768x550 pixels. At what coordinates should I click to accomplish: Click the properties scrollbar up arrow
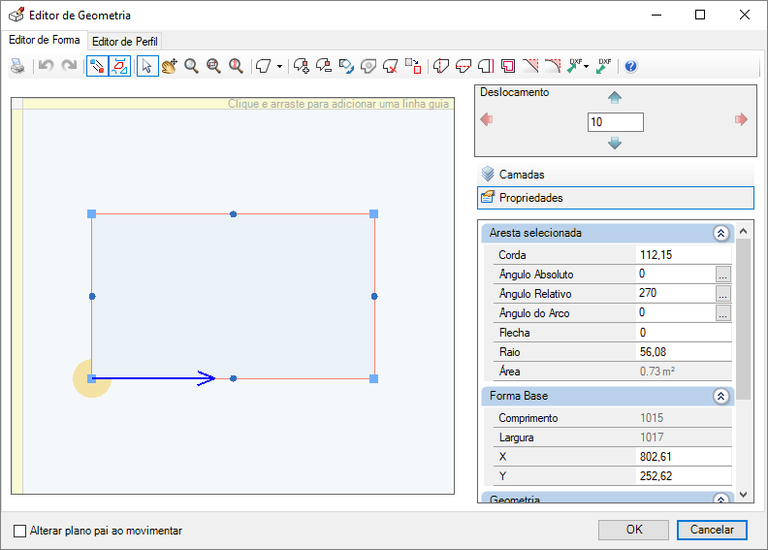[744, 231]
